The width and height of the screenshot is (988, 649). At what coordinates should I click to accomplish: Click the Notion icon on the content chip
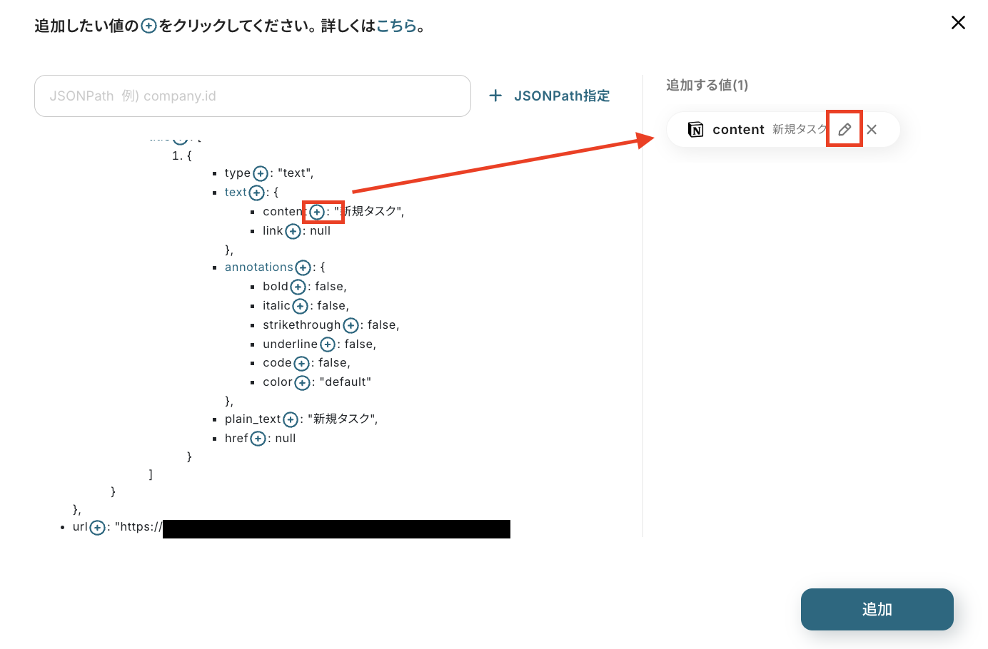point(695,130)
